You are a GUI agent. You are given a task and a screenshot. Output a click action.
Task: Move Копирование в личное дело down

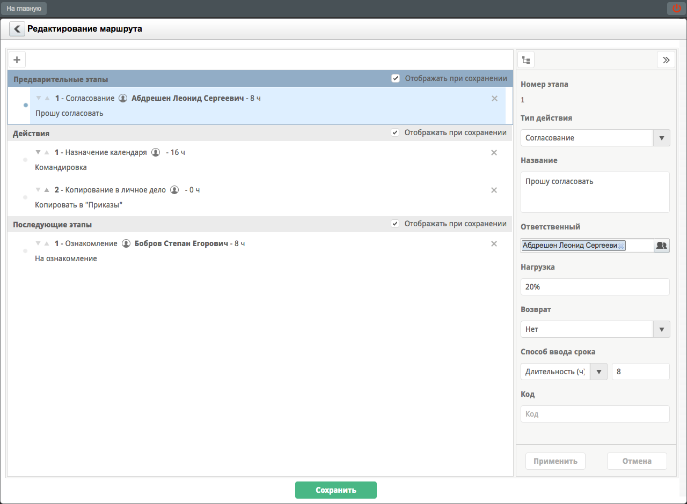39,190
